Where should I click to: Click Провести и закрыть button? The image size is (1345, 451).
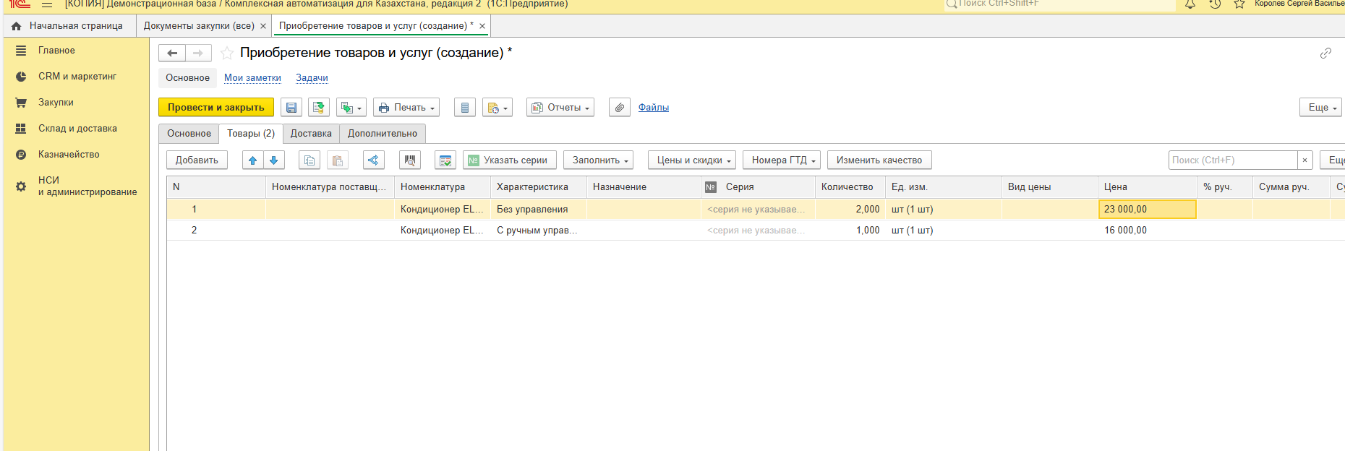click(x=216, y=108)
